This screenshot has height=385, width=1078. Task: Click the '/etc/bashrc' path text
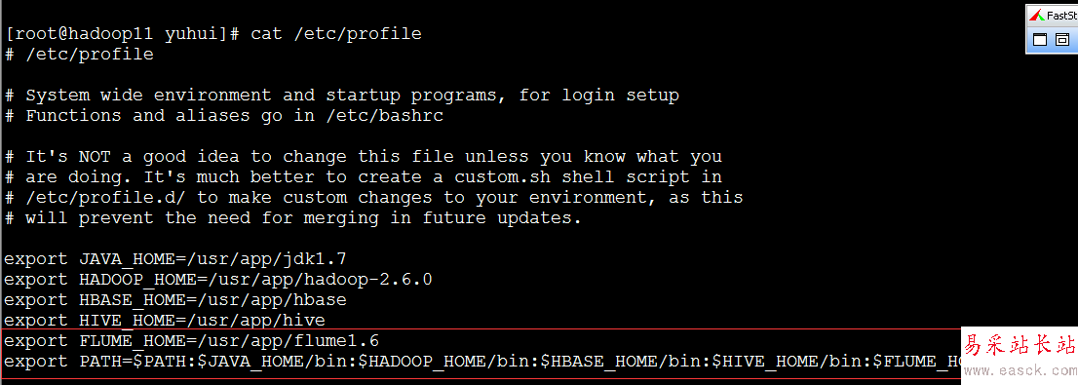click(384, 115)
